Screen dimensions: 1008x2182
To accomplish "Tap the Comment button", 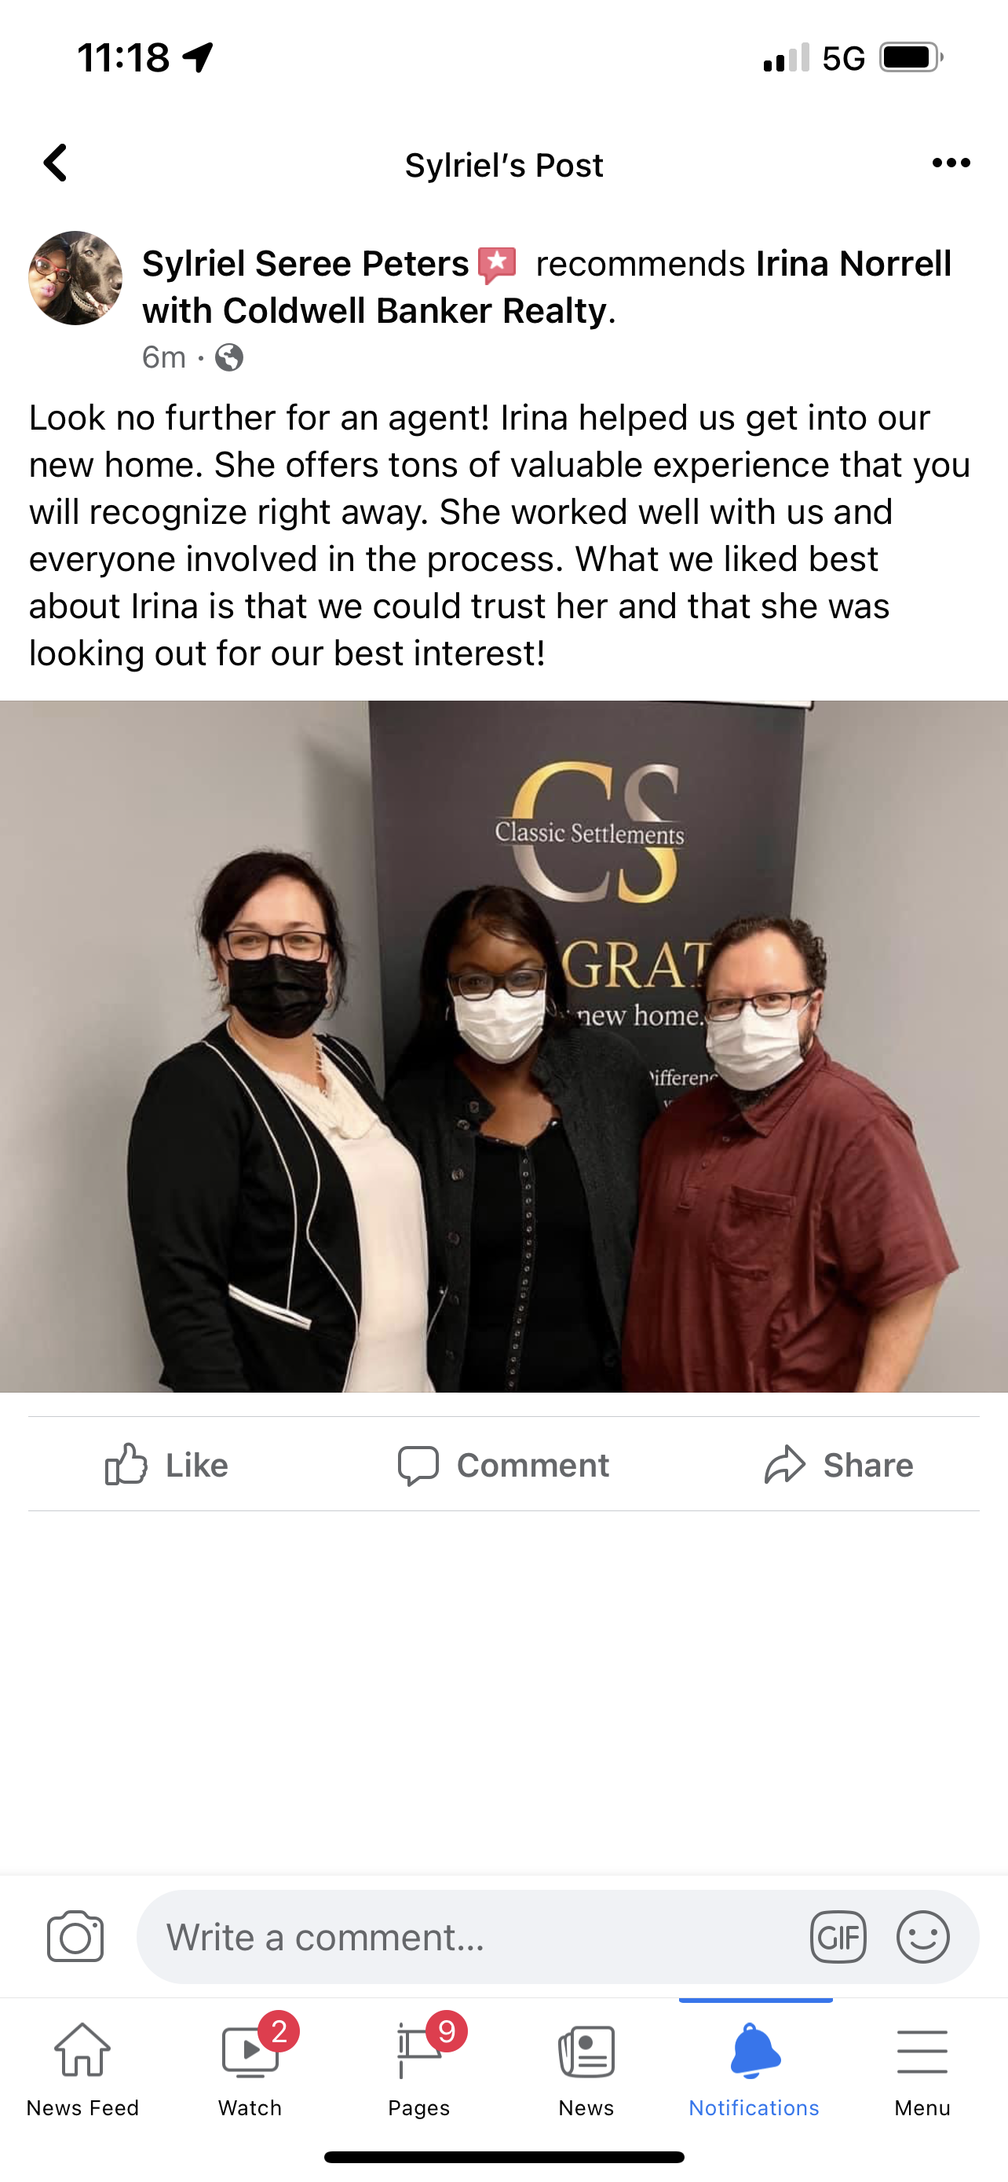I will 503,1465.
